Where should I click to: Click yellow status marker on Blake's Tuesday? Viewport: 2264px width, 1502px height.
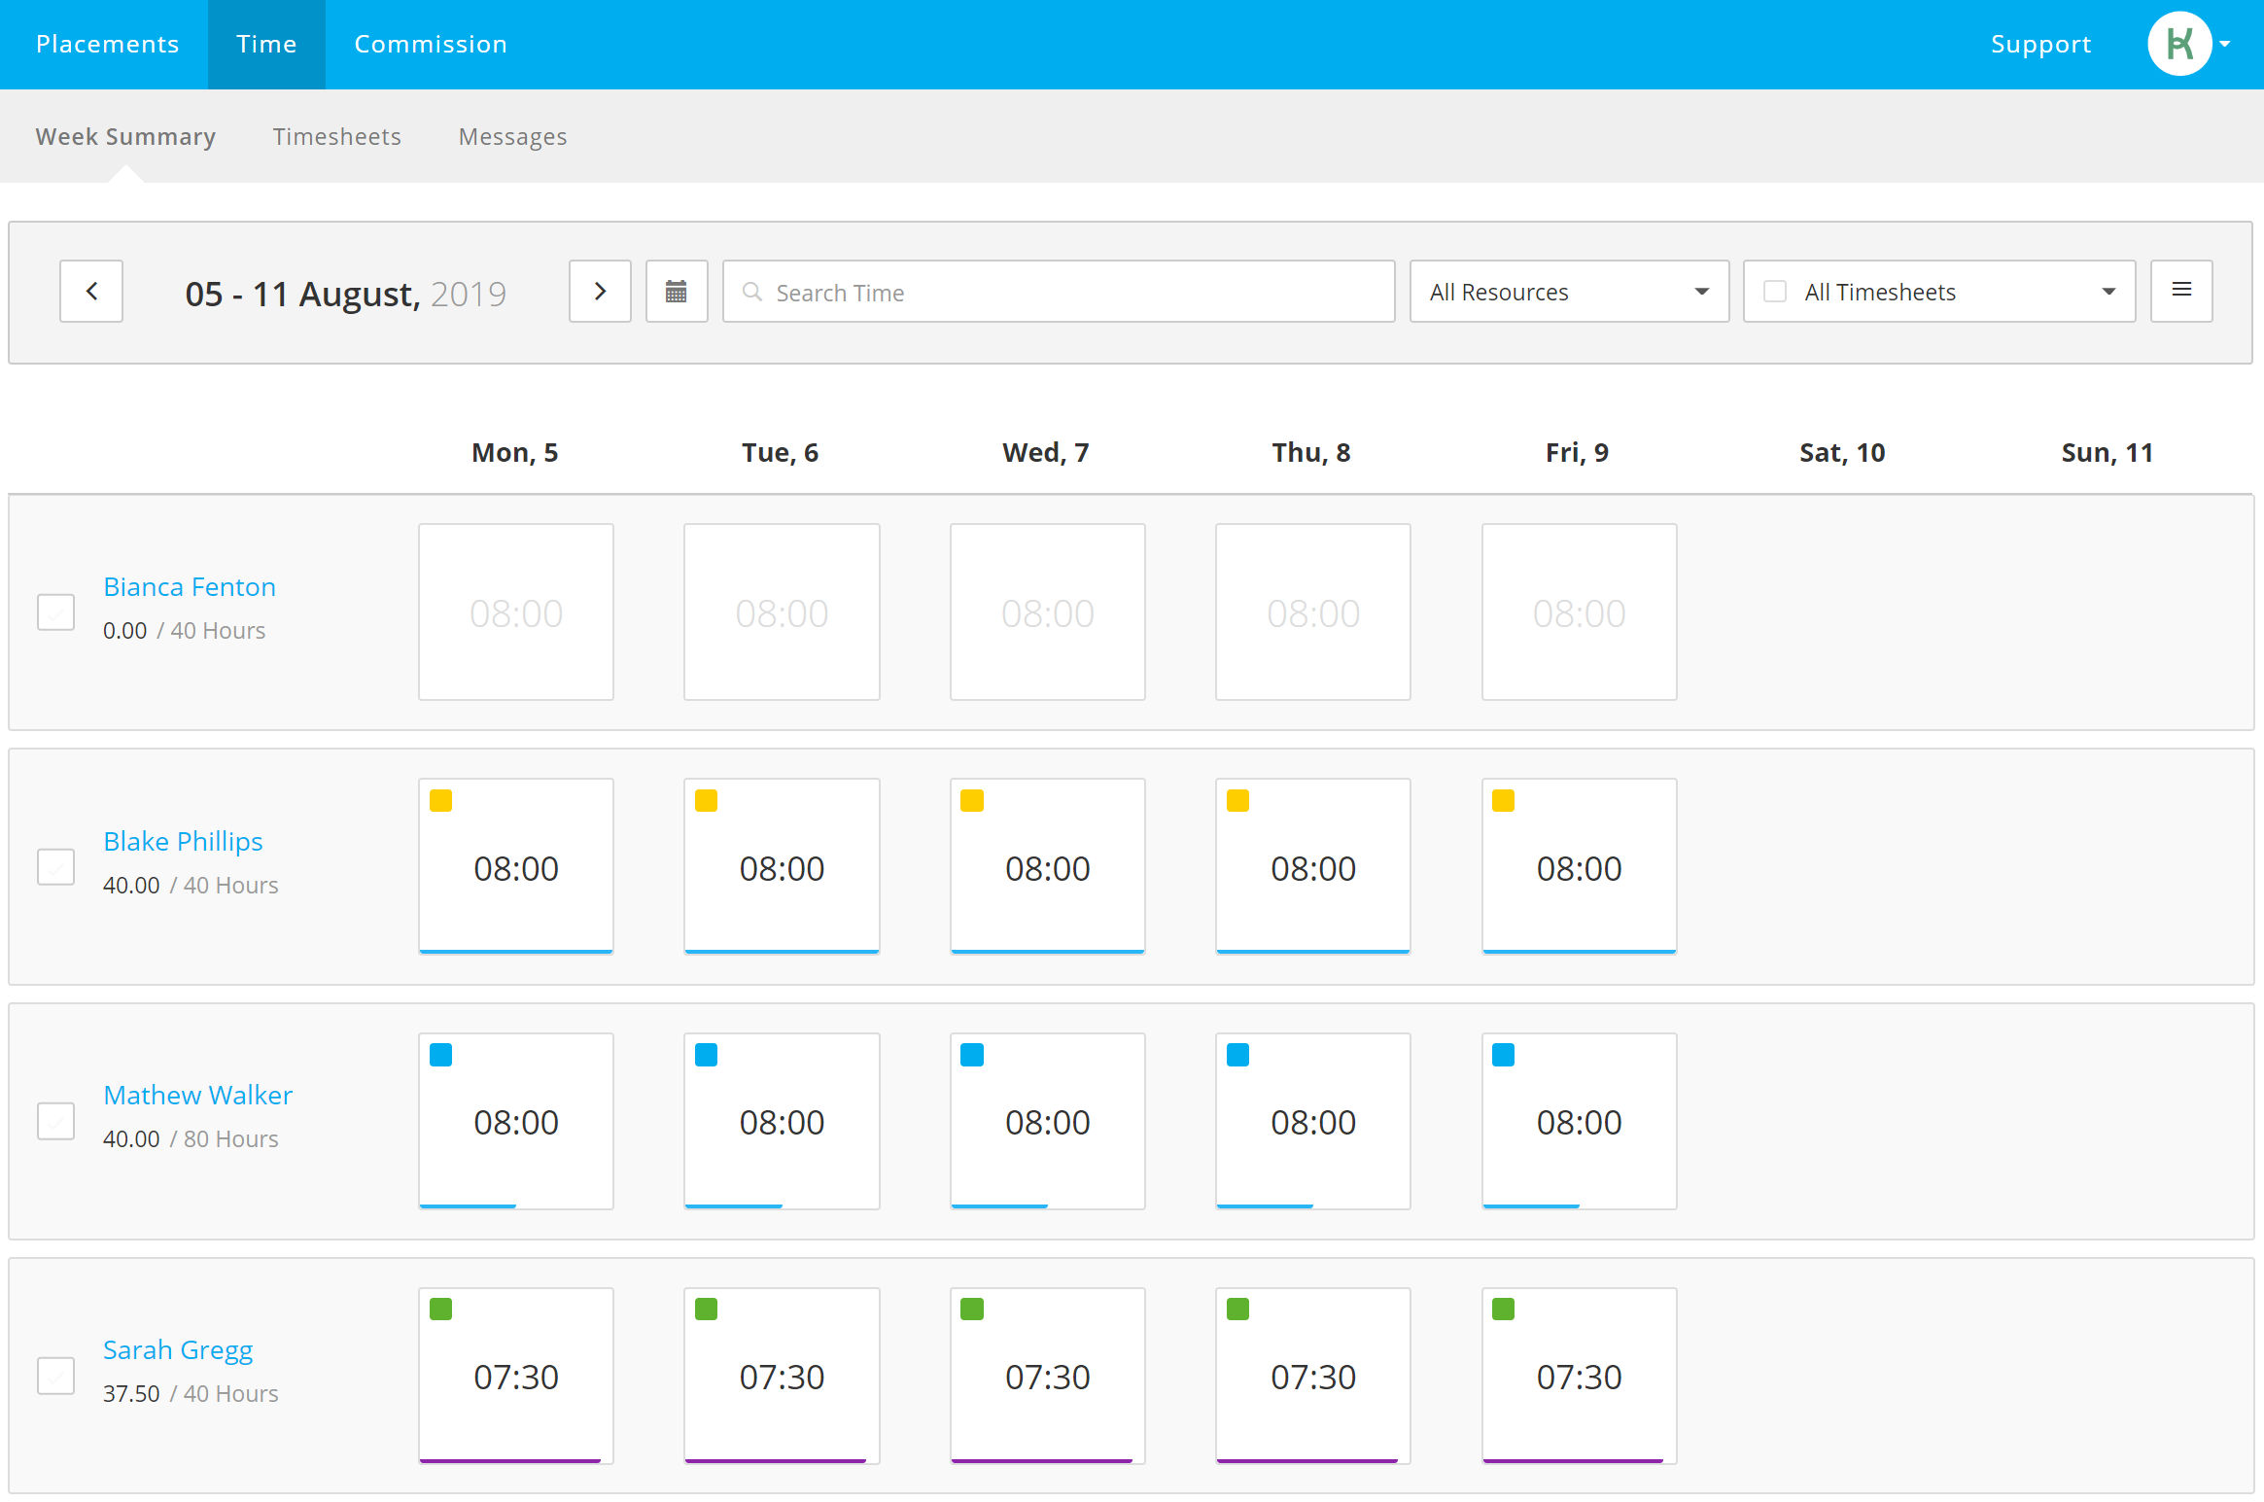coord(707,801)
